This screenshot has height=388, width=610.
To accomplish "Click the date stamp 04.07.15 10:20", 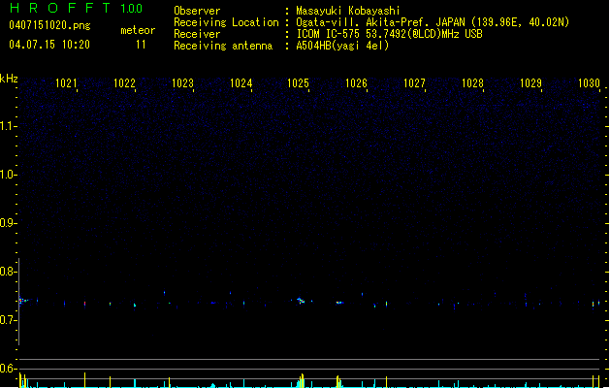I will pos(49,45).
